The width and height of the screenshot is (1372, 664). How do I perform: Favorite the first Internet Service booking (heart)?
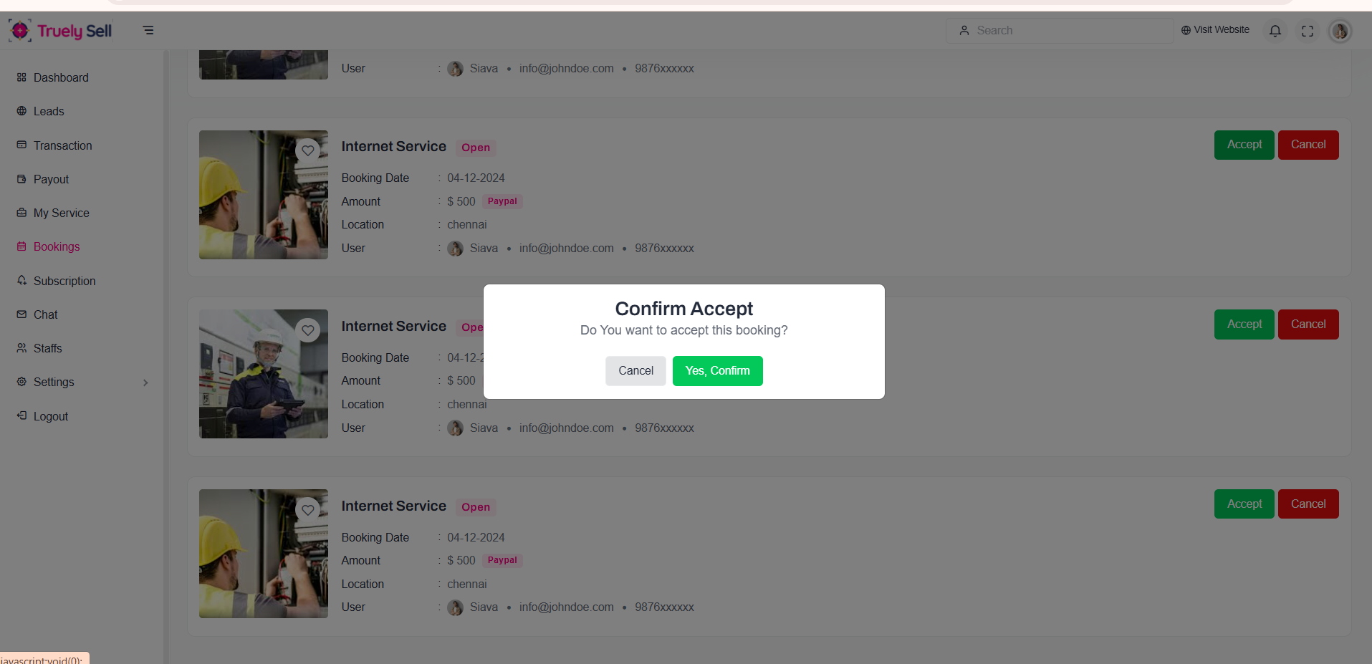308,150
